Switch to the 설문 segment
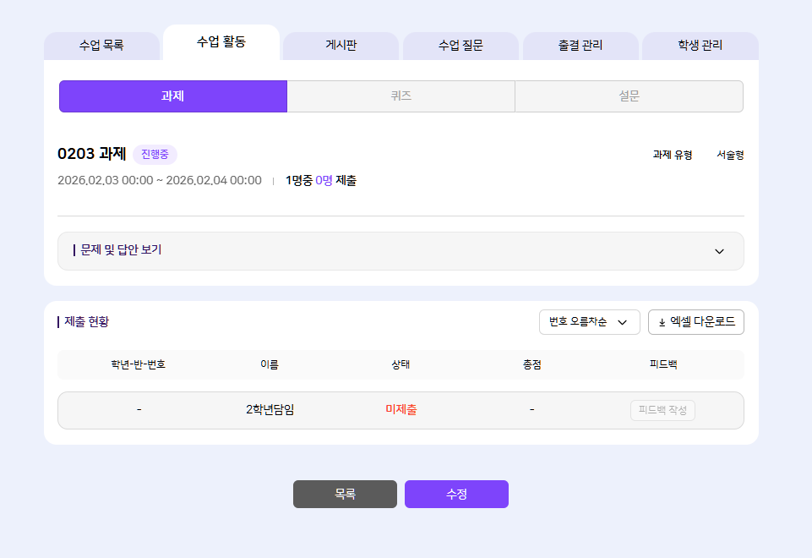The height and width of the screenshot is (558, 812). [x=629, y=96]
